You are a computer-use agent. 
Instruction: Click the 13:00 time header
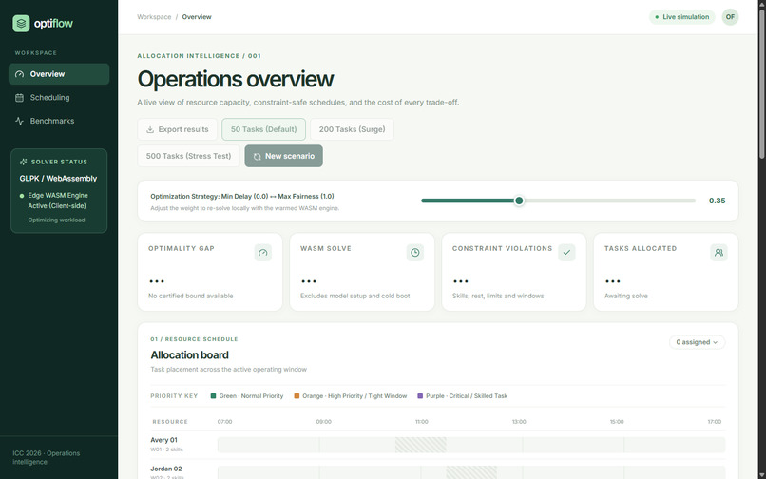[519, 421]
